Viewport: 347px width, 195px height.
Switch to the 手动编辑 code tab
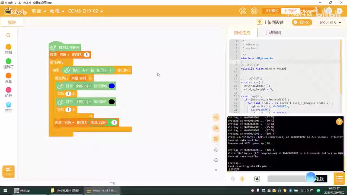273,32
